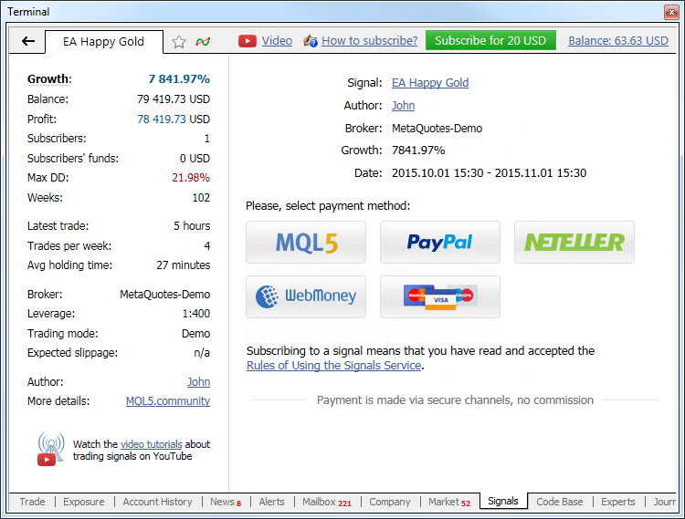Add signal to favorites via star icon
This screenshot has height=519, width=685.
179,42
